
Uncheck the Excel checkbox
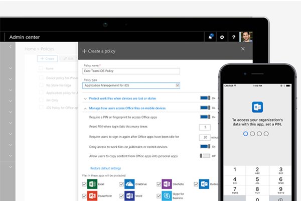tap(84, 184)
